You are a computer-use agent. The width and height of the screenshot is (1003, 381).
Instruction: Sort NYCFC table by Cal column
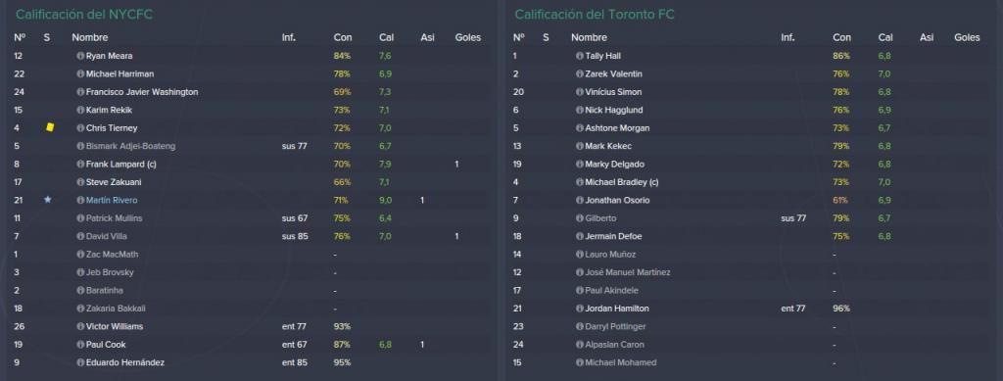pyautogui.click(x=386, y=38)
